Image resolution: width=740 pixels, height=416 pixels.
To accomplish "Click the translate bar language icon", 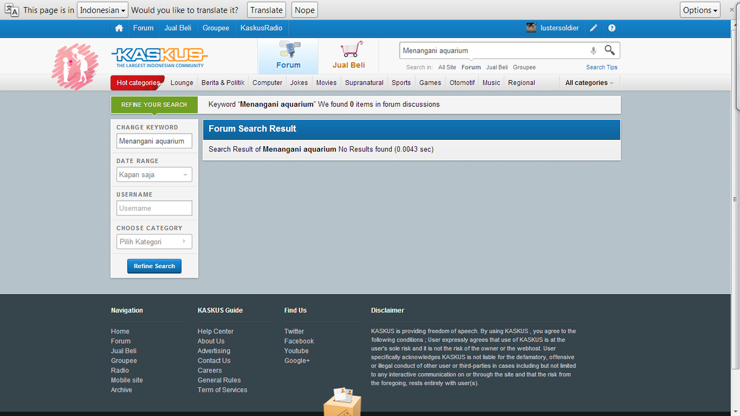I will coord(12,10).
